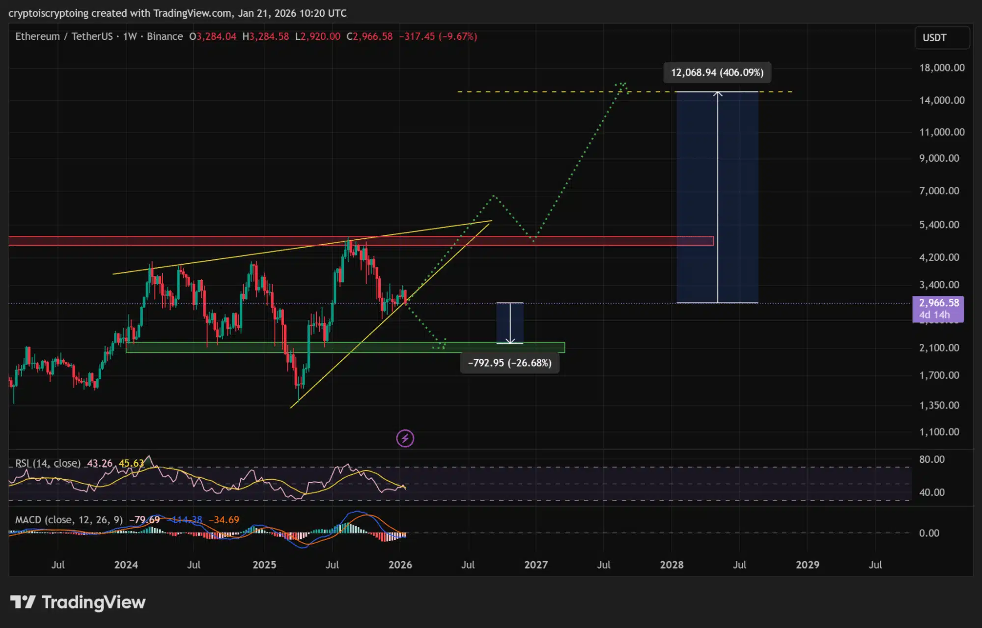
Task: Click the 2,100.00 price axis label
Action: [x=939, y=348]
